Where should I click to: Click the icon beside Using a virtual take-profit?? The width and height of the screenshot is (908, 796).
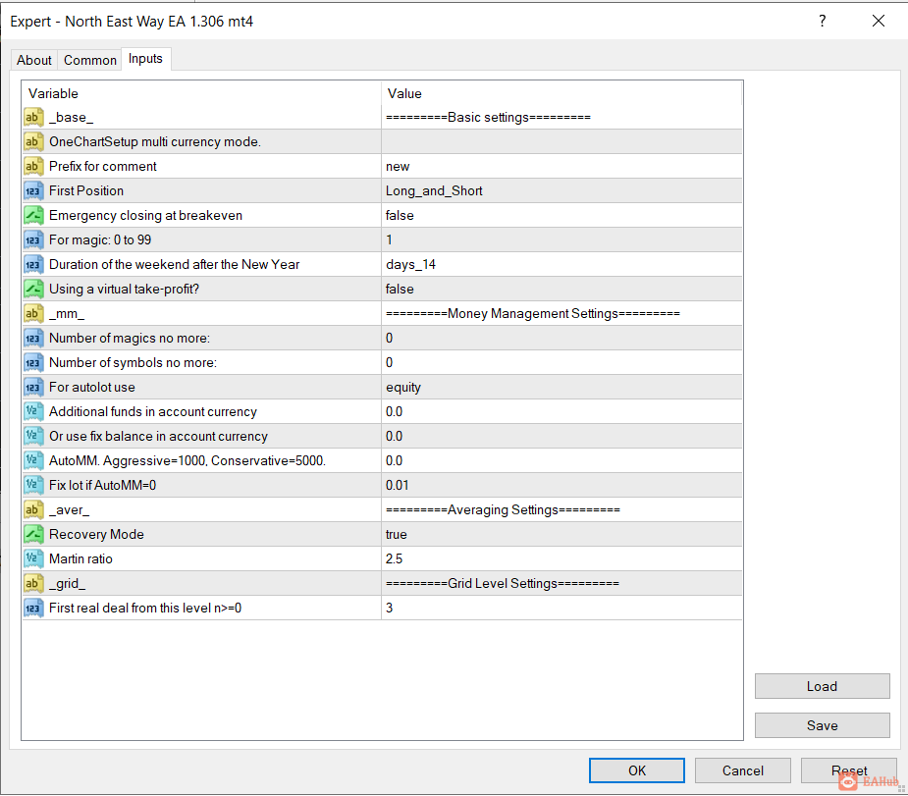[33, 290]
